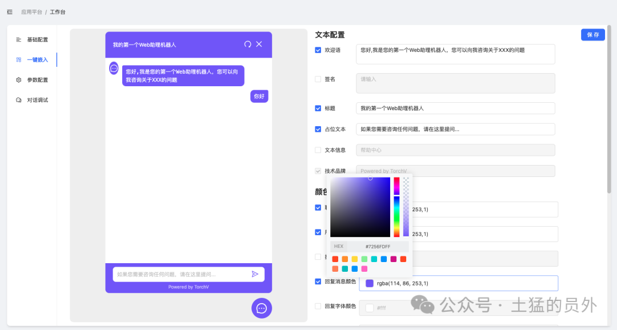Go to 应用平台 in the breadcrumb

pos(31,12)
